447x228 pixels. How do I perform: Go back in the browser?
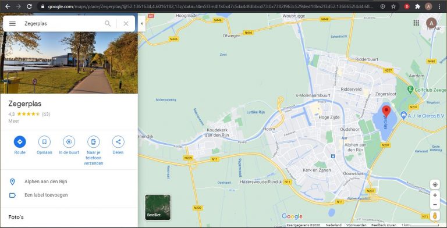click(x=8, y=6)
